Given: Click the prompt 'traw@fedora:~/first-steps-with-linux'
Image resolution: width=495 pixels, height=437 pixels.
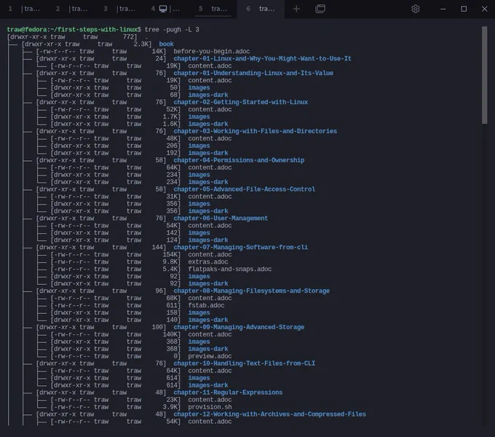Looking at the screenshot, I should [x=72, y=29].
